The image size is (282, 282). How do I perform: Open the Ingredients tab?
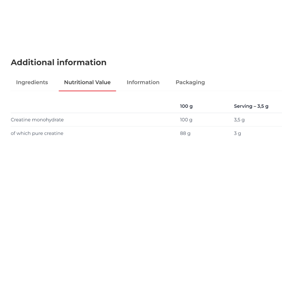(32, 82)
